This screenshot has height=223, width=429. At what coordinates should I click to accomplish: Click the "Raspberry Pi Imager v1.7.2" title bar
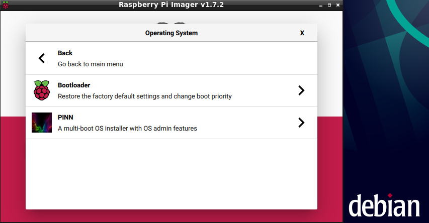(171, 5)
